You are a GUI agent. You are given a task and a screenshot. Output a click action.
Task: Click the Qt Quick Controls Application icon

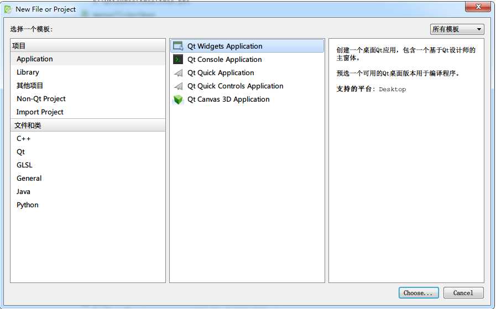178,86
